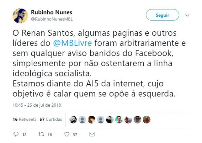
Task: Follow the account with Seguir button
Action: [163, 15]
